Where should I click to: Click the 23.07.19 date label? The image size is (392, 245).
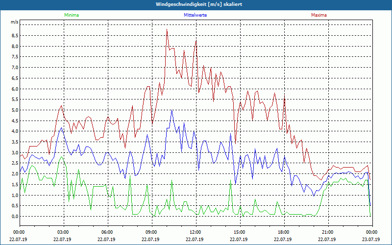click(x=371, y=239)
